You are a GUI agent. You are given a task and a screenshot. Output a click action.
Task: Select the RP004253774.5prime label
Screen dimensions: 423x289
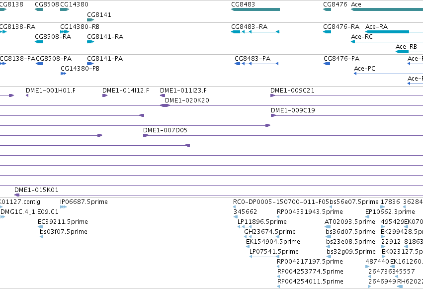[310, 272]
